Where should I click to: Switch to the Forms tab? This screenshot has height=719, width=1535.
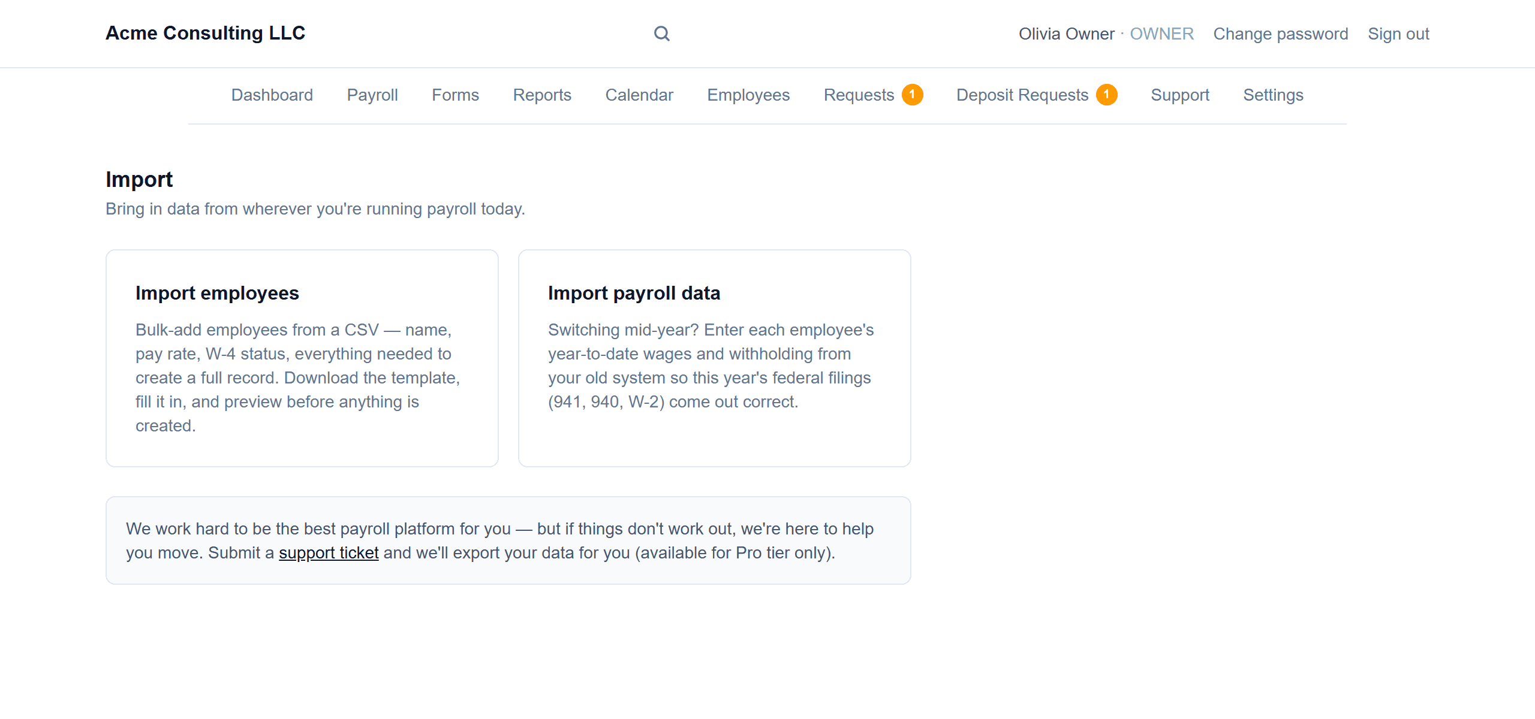point(455,95)
